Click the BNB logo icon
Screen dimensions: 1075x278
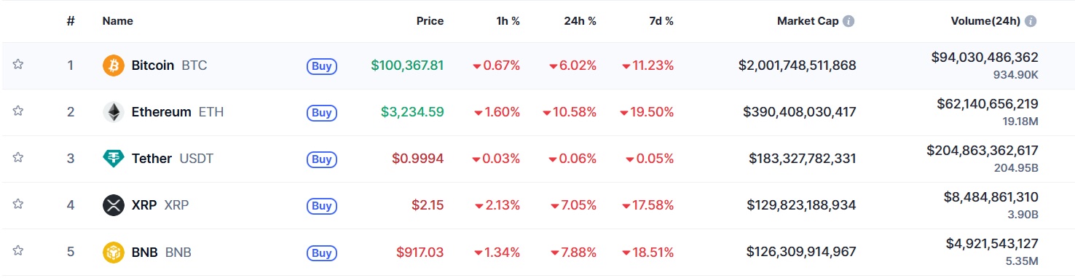coord(114,252)
